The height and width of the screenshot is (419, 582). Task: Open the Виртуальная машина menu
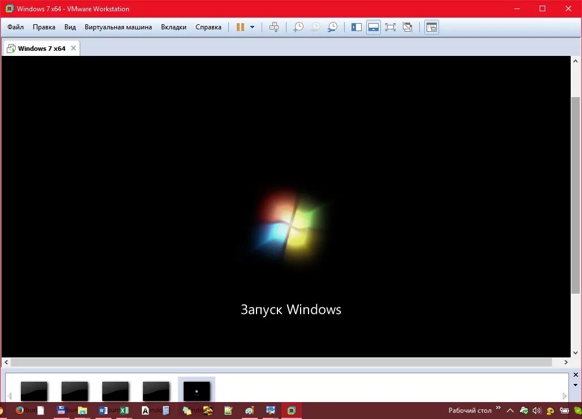click(x=118, y=27)
